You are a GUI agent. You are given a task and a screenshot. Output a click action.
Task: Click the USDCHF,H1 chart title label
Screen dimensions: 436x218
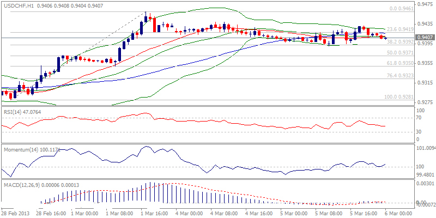[19, 5]
